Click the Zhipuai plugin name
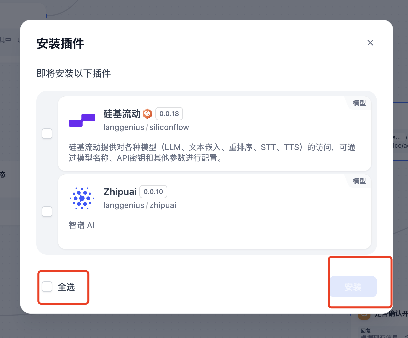This screenshot has width=408, height=338. coord(120,192)
